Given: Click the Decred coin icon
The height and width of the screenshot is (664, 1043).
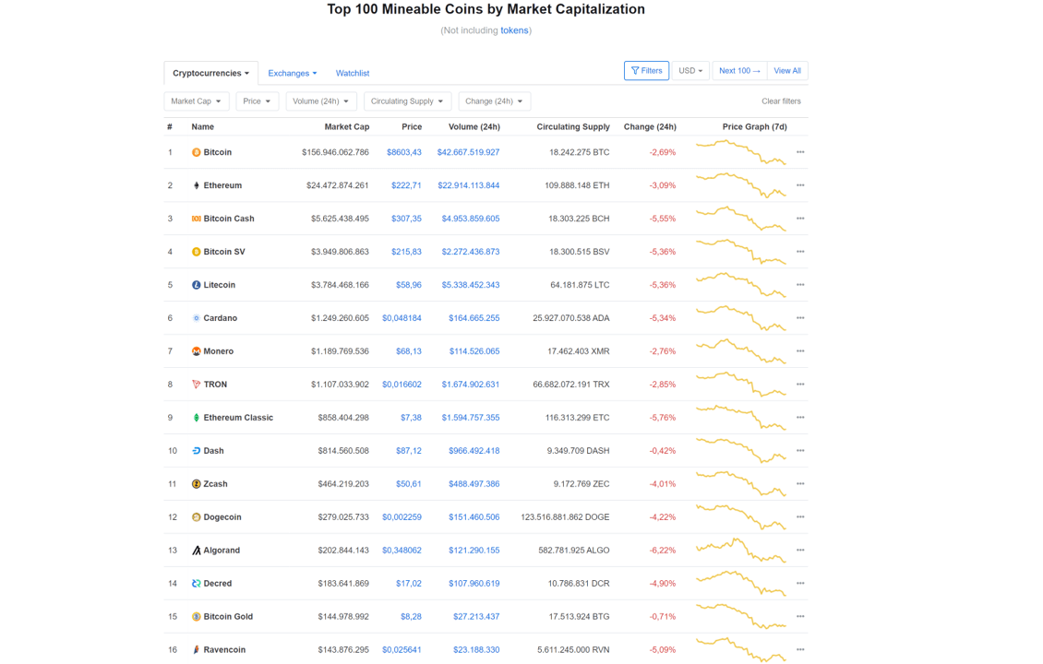Looking at the screenshot, I should click(x=197, y=584).
